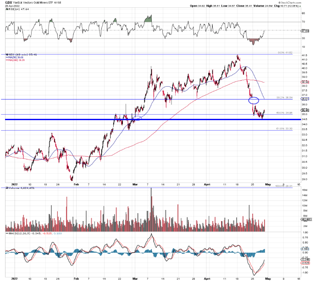Click the blue circle annotation on chart
Viewport: 315px width, 282px height.
[254, 100]
